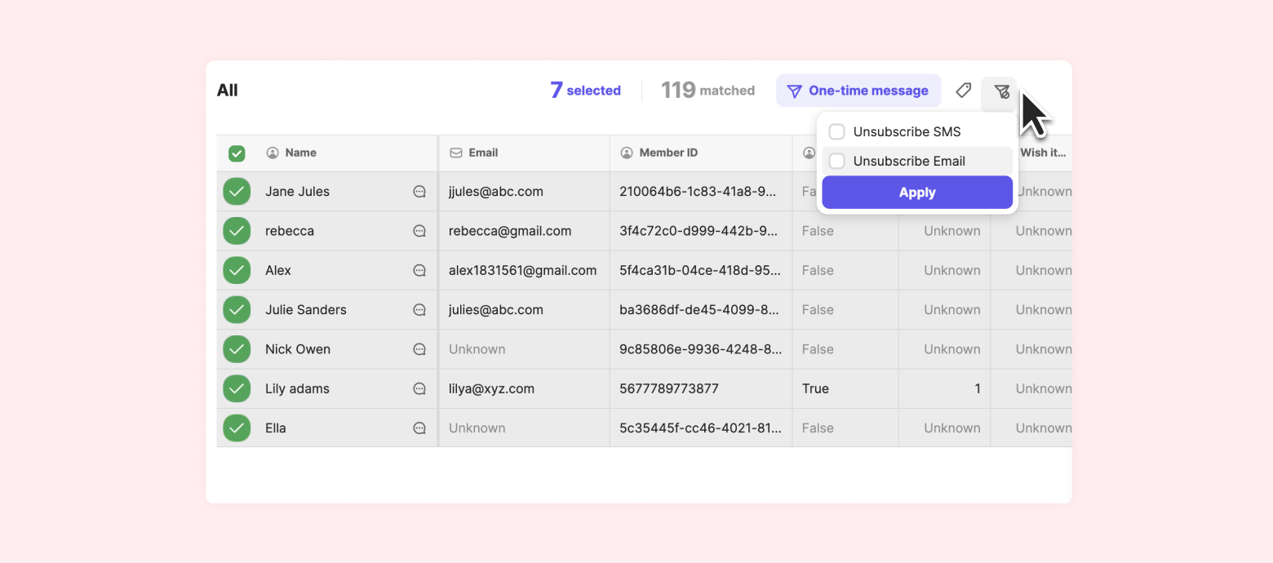Click the jjules@abc.com email cell

(495, 192)
